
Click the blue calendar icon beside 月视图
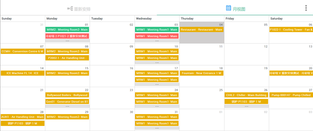tap(228, 8)
